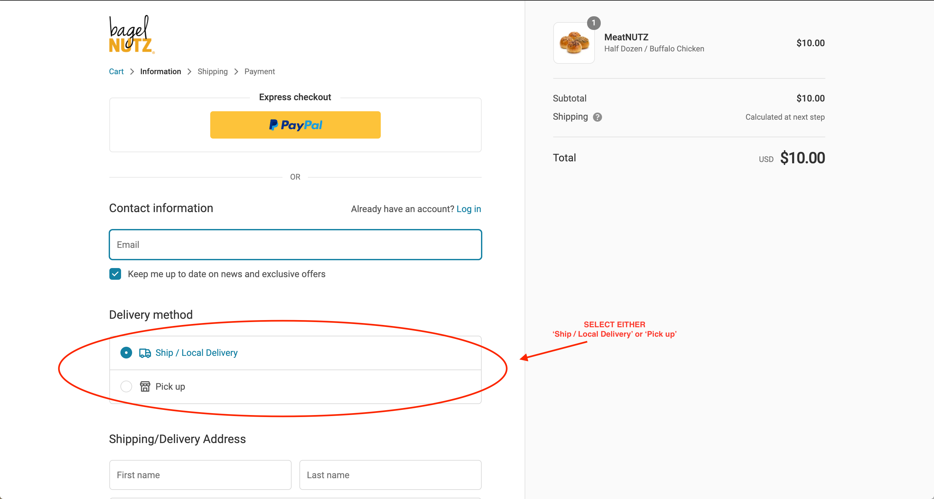The height and width of the screenshot is (499, 934).
Task: Click the delivery truck icon
Action: (145, 353)
